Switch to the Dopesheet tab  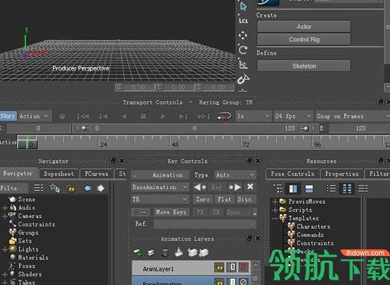coord(59,174)
